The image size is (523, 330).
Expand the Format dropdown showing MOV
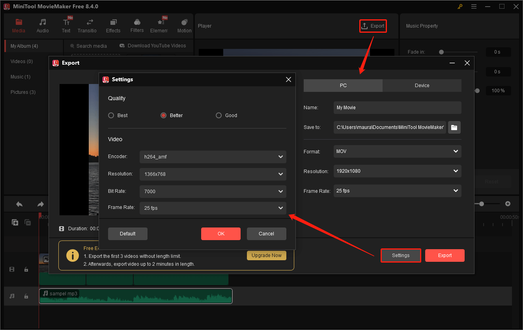[397, 151]
